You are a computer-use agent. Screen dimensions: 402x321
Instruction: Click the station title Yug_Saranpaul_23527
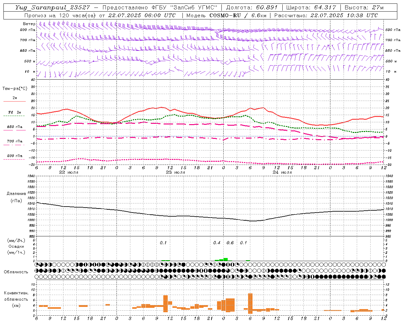click(x=52, y=8)
